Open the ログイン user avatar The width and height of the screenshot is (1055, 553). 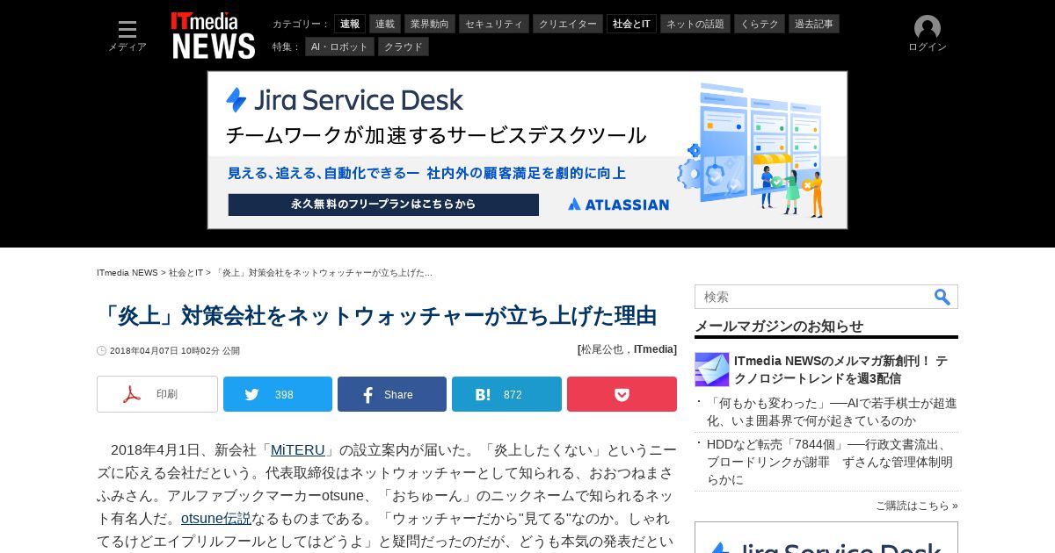(x=928, y=34)
